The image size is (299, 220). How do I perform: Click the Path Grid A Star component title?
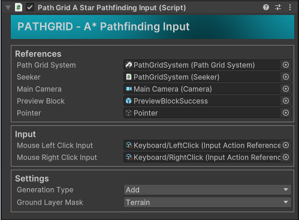coord(112,8)
